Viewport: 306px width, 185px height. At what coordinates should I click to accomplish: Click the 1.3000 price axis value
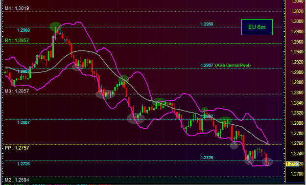pyautogui.click(x=298, y=21)
